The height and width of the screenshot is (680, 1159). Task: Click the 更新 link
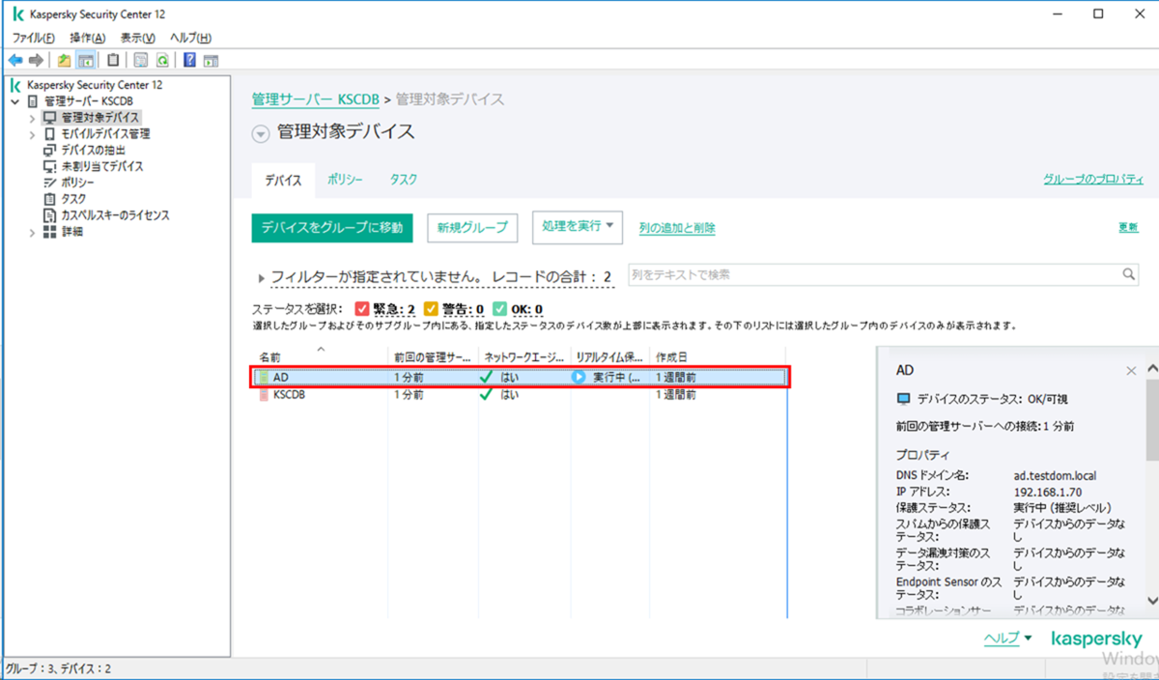click(x=1128, y=227)
